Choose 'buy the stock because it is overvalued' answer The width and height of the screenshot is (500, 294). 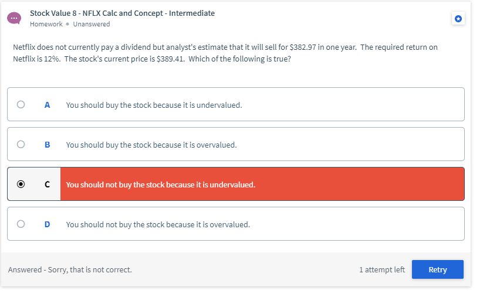[x=151, y=145]
